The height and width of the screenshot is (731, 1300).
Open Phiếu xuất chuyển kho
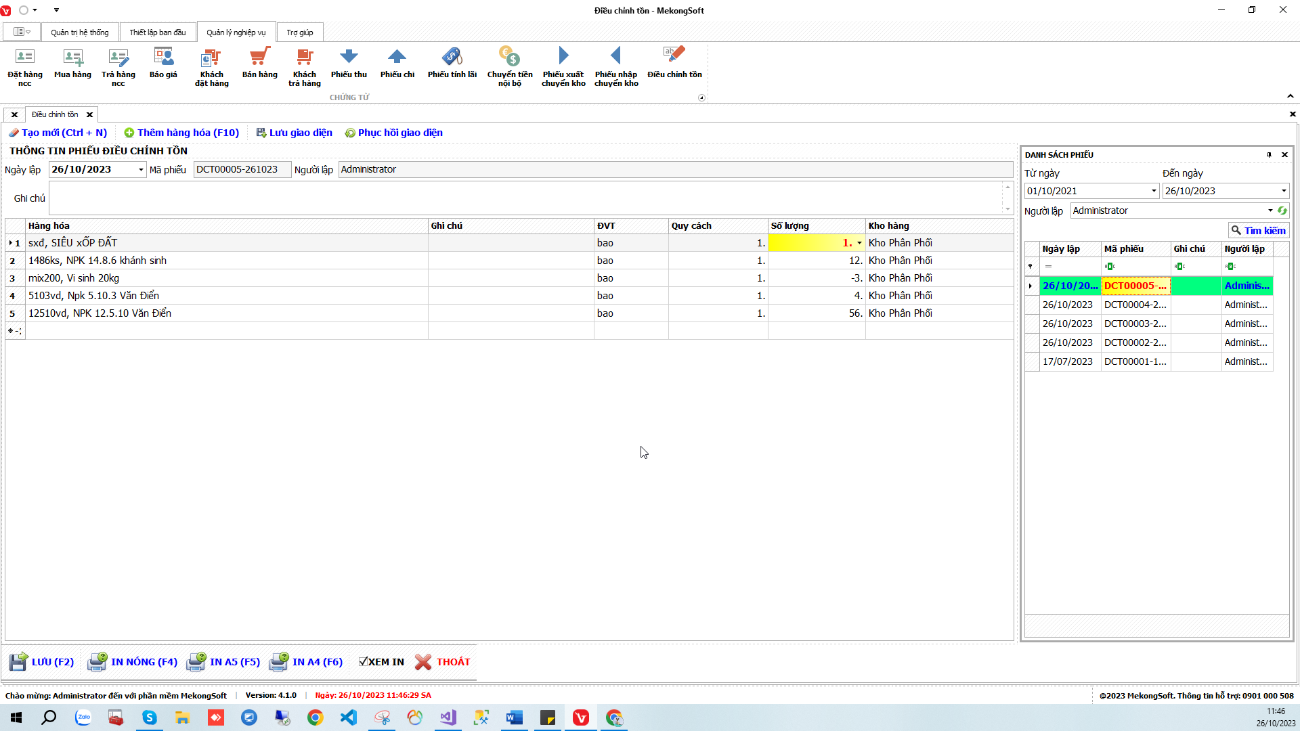[563, 66]
